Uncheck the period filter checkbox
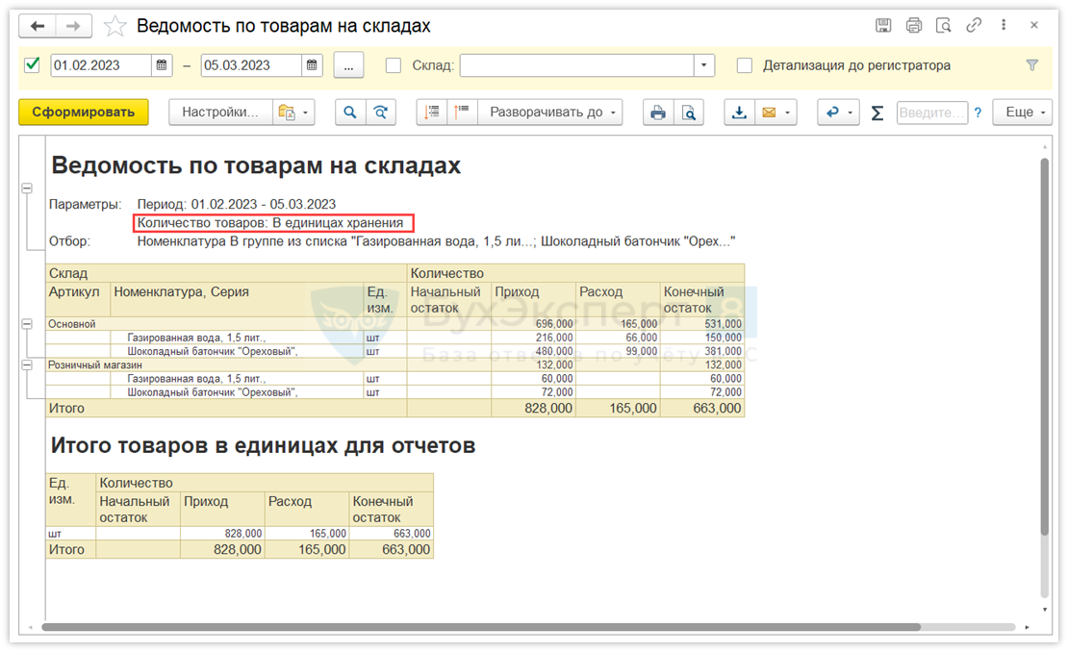 pos(33,65)
